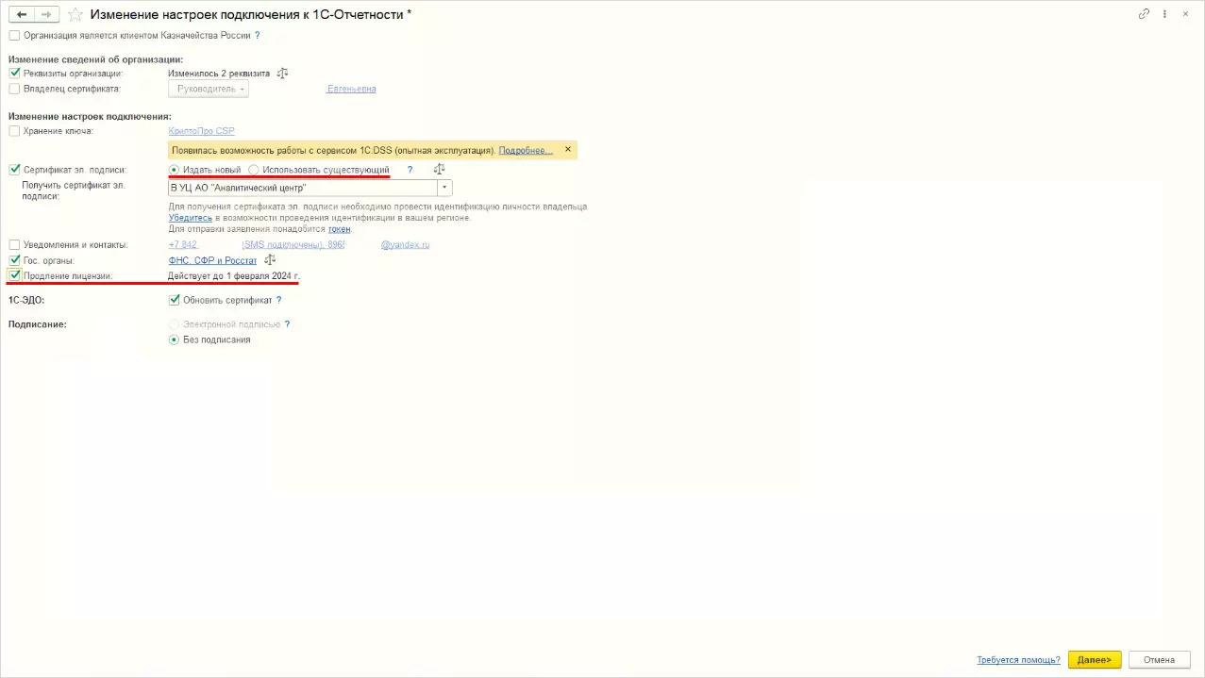Click the В УЦ АО Аналитический центр field
The image size is (1205, 678).
click(x=302, y=188)
